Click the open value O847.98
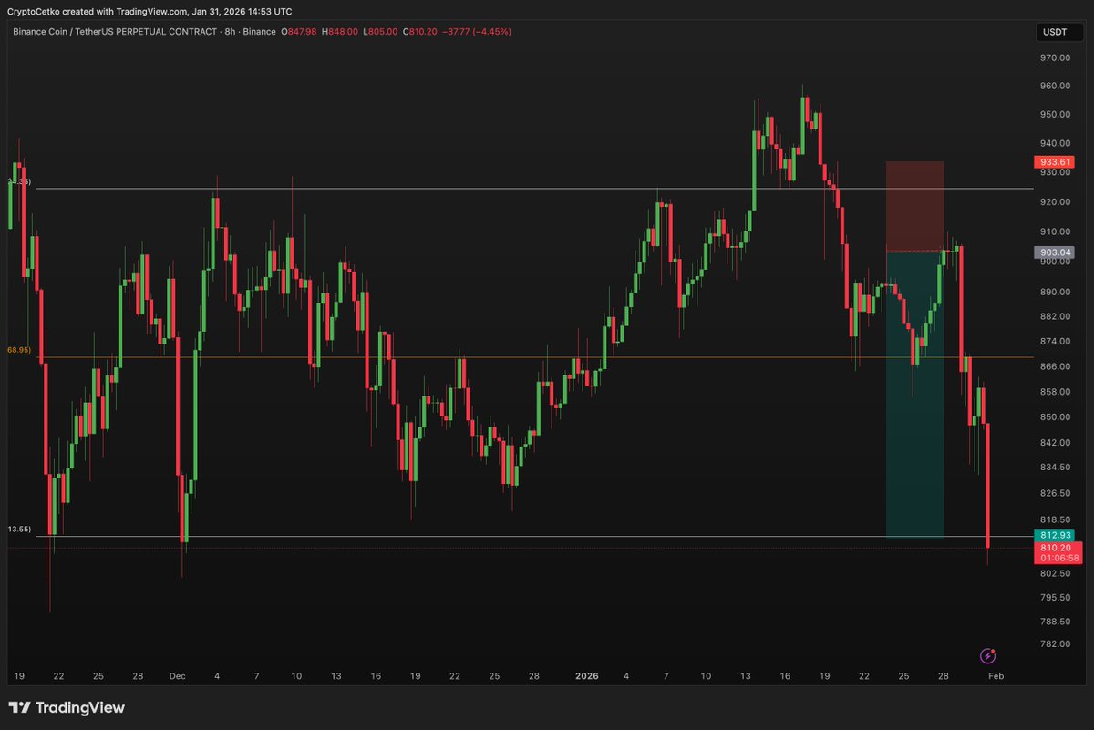 point(297,32)
